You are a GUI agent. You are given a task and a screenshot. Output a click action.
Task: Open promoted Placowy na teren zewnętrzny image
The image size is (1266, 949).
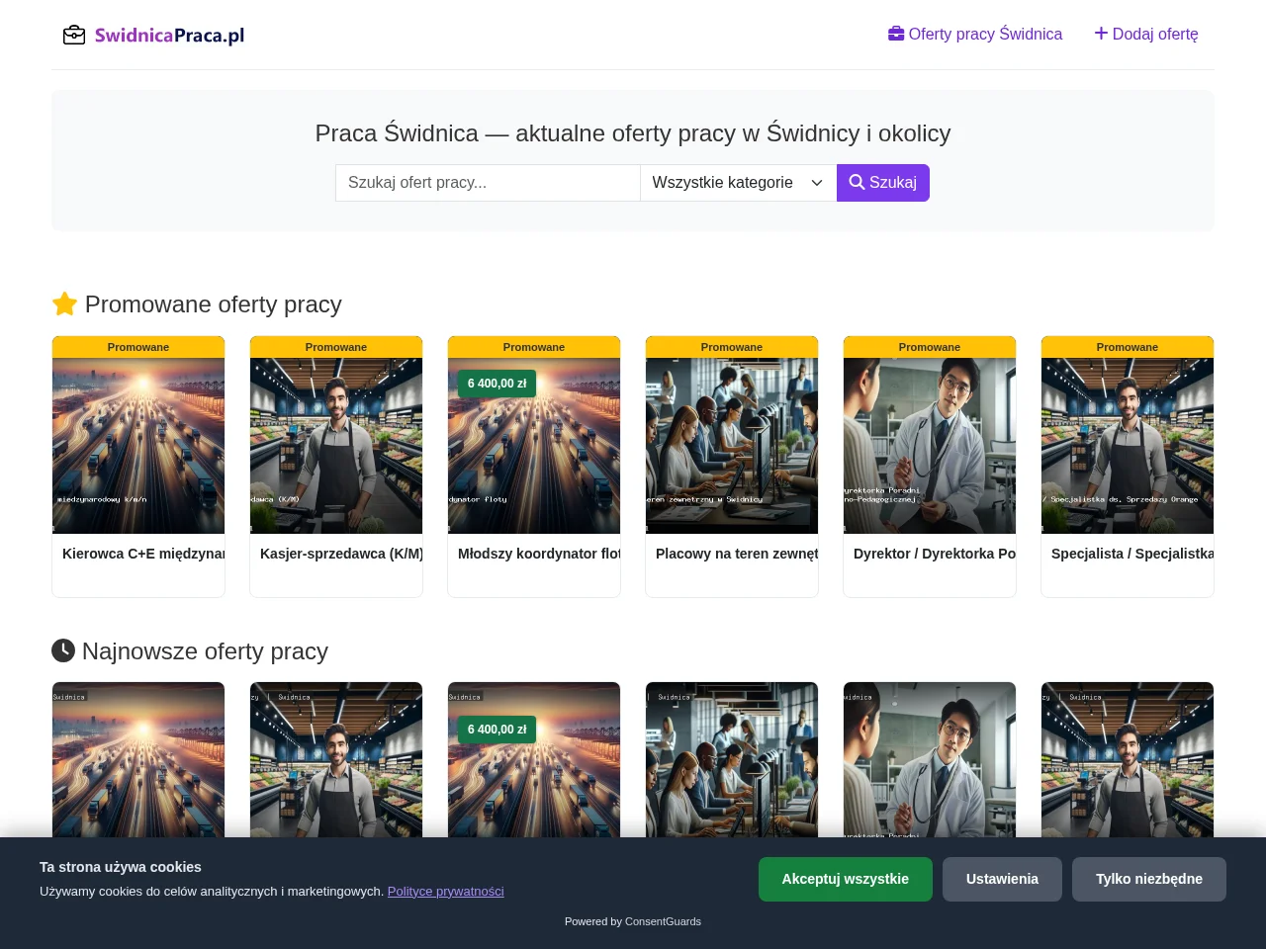tap(732, 446)
